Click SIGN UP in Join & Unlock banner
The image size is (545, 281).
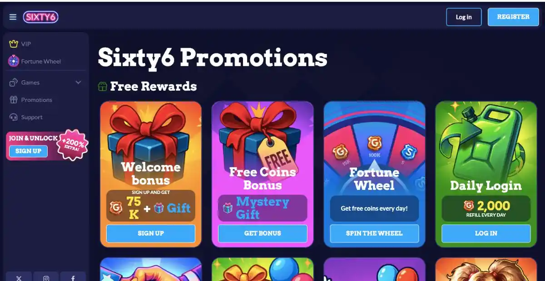[28, 151]
